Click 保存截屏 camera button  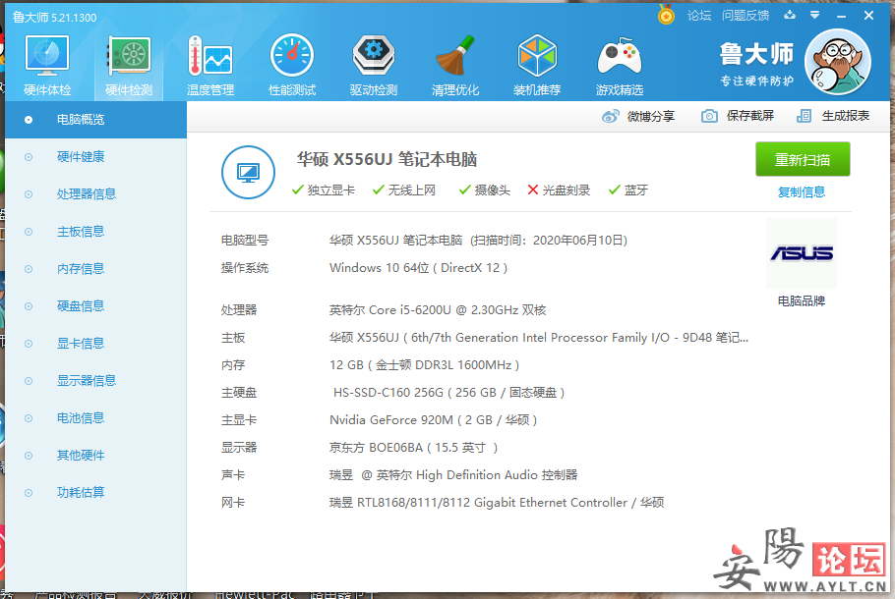tap(737, 116)
